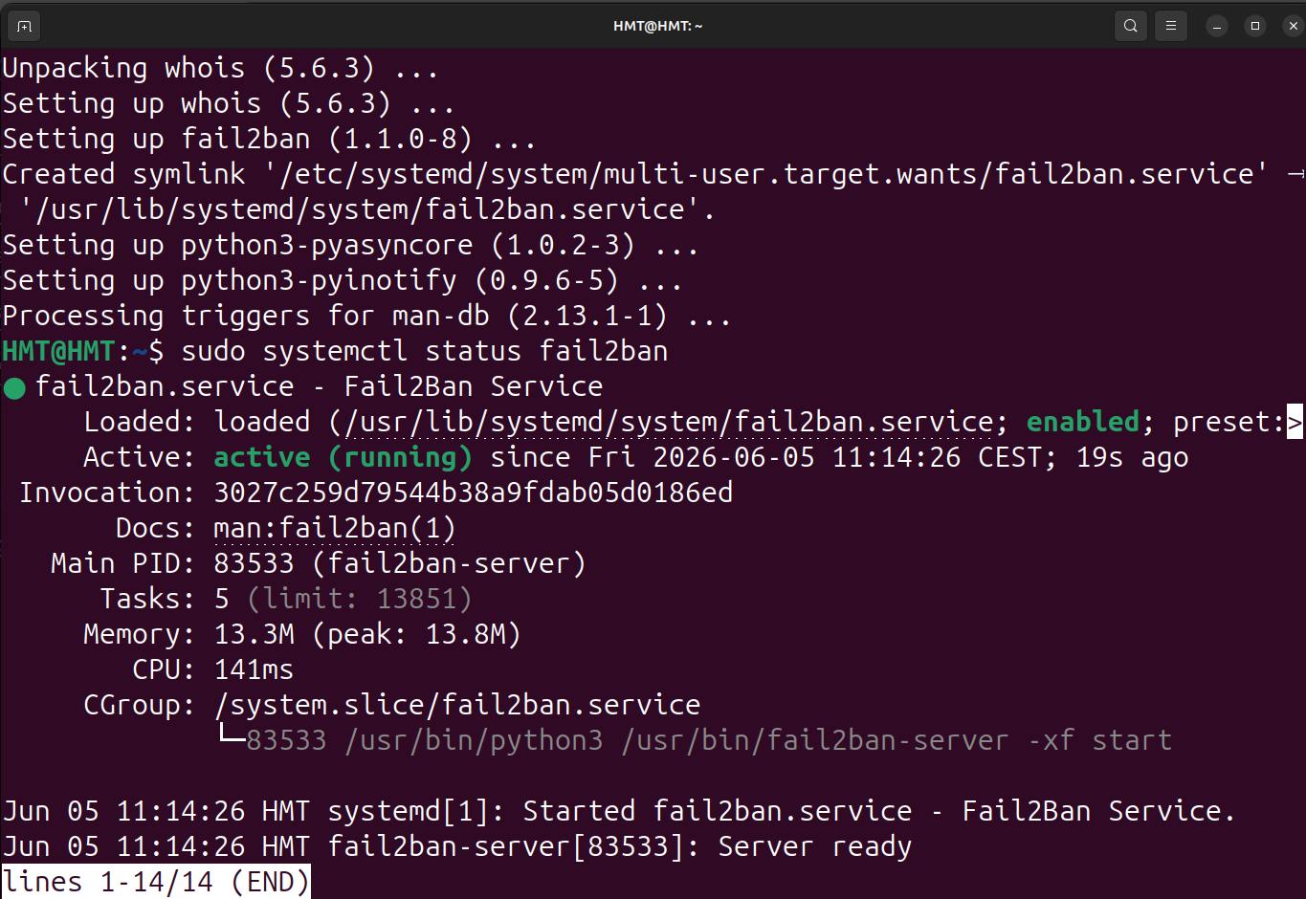Click the Invocation ID 3027c259d79544b38a9fdab05d0186ed
This screenshot has width=1306, height=899.
474,493
